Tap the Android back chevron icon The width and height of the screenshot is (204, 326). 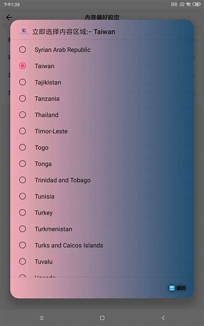[163, 318]
